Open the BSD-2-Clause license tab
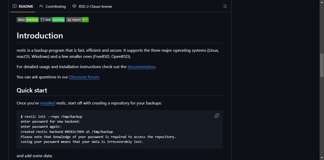Viewport: 324px width, 160px height. click(92, 6)
